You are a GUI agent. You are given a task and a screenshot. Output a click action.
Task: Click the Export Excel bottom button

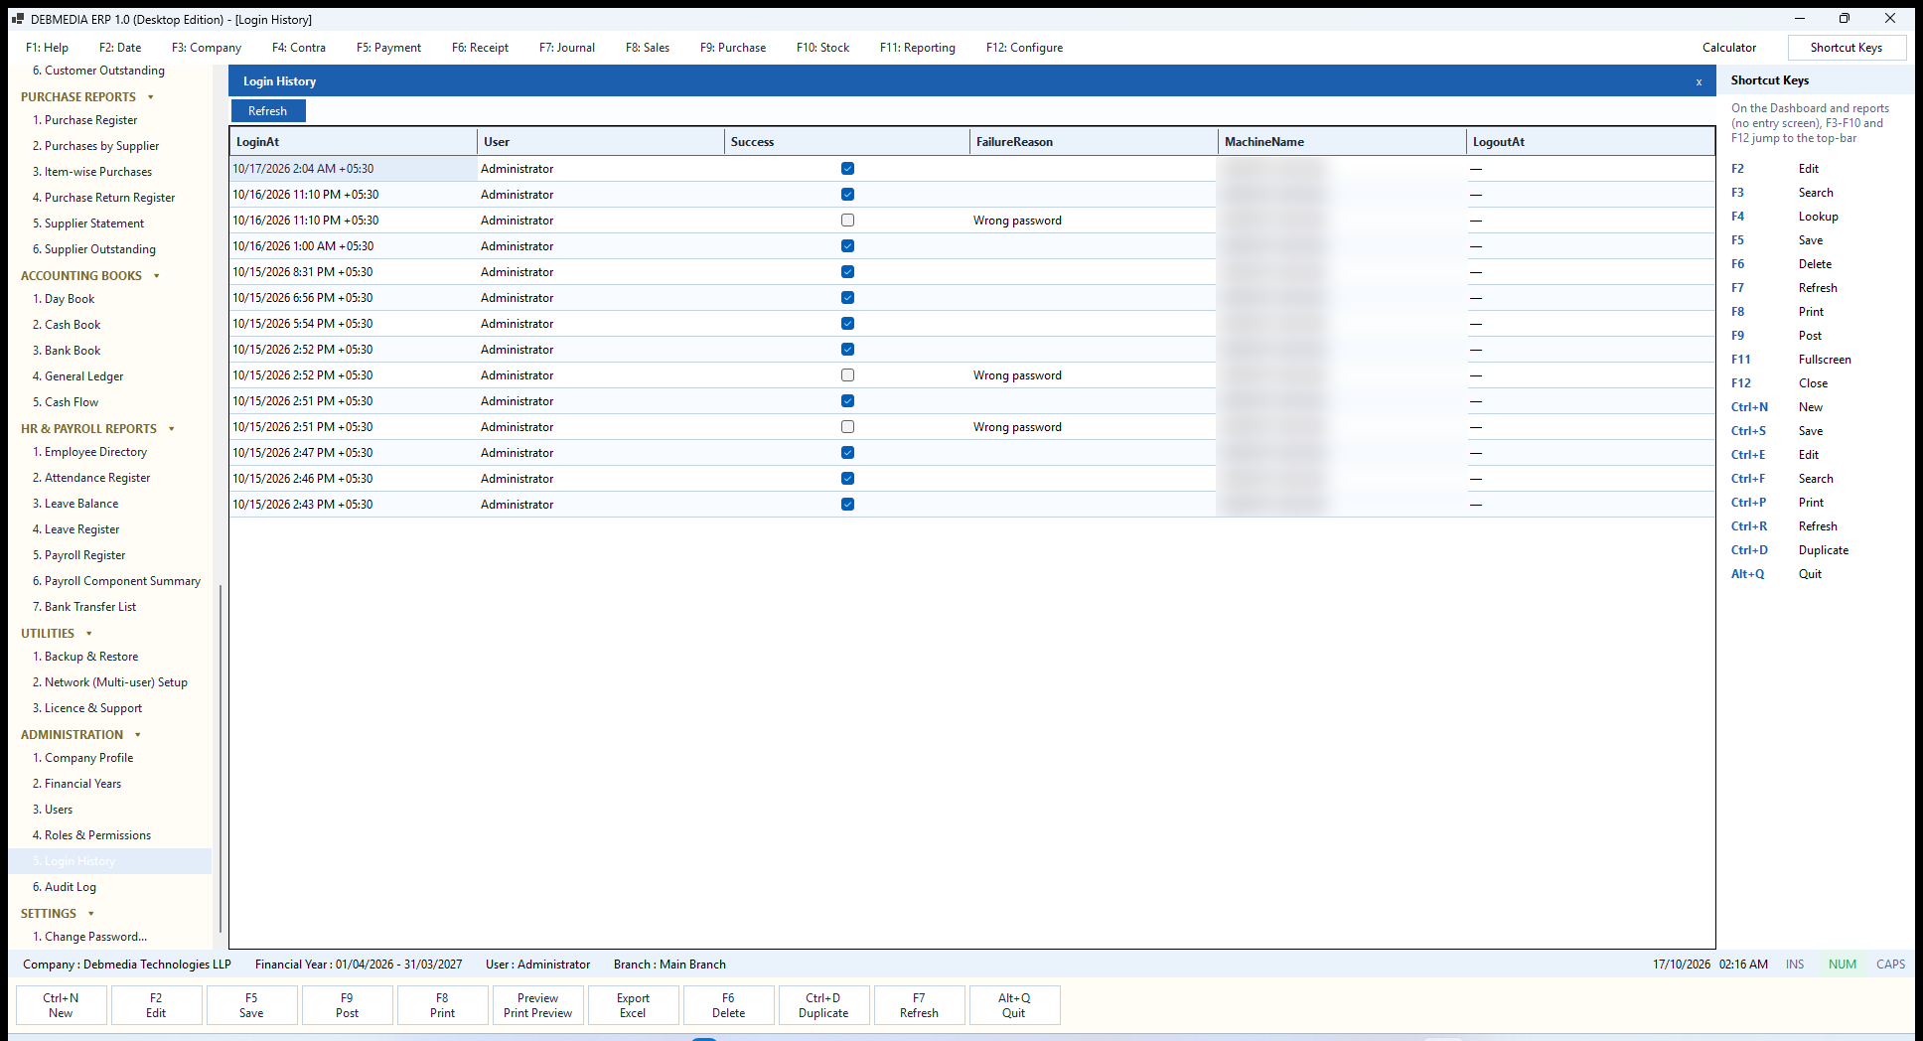(x=633, y=1005)
